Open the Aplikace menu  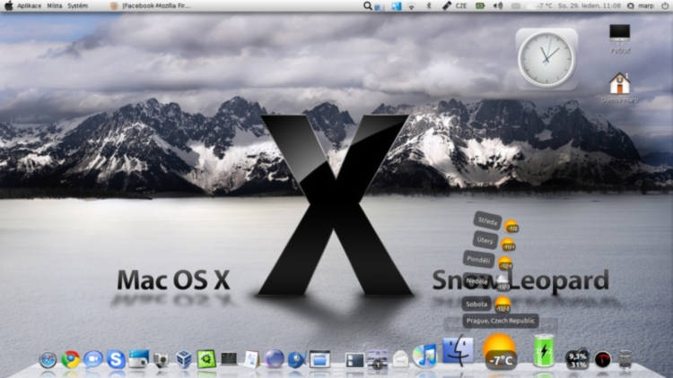coord(30,6)
